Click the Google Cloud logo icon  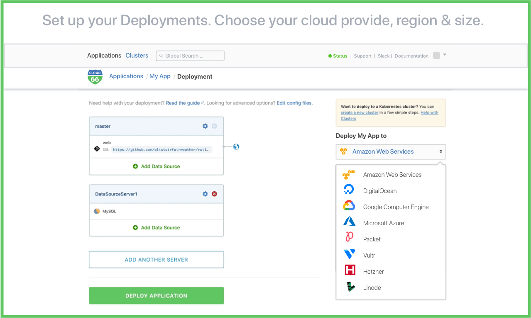tap(349, 206)
